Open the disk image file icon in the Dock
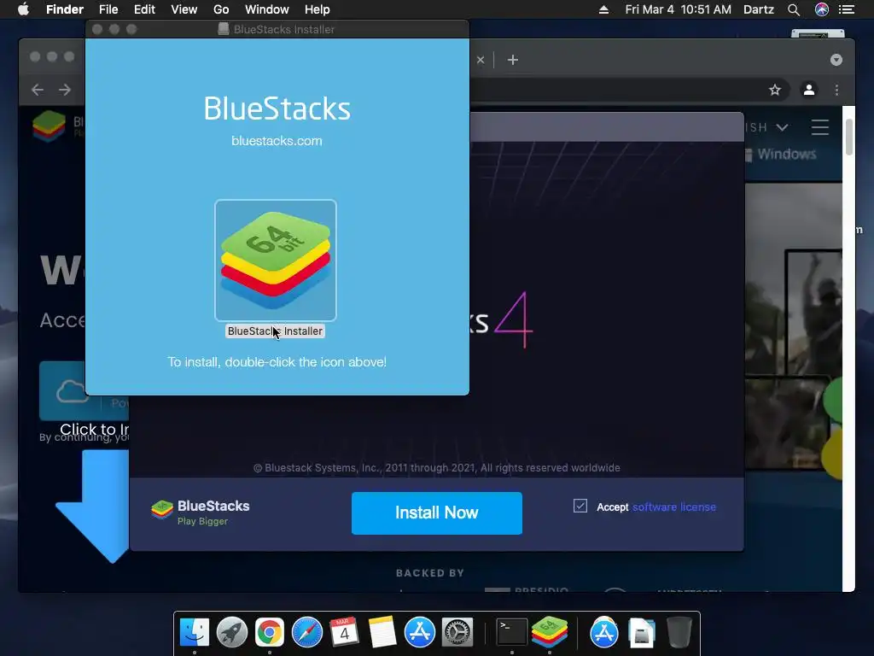Viewport: 874px width, 656px height. pos(642,633)
